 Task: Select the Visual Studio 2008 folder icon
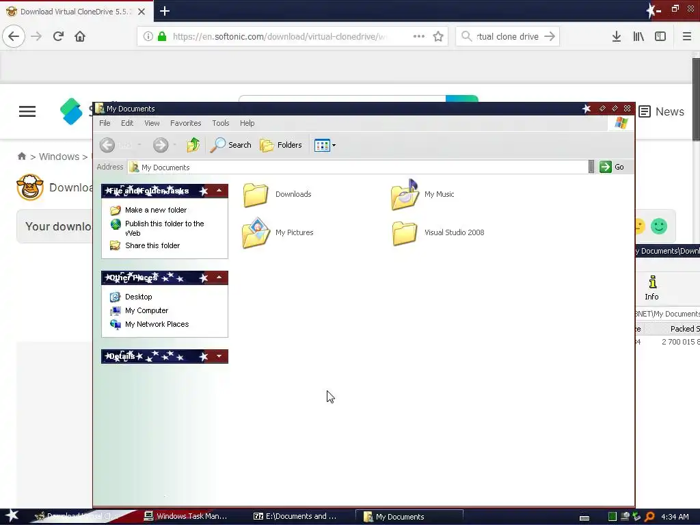(405, 233)
